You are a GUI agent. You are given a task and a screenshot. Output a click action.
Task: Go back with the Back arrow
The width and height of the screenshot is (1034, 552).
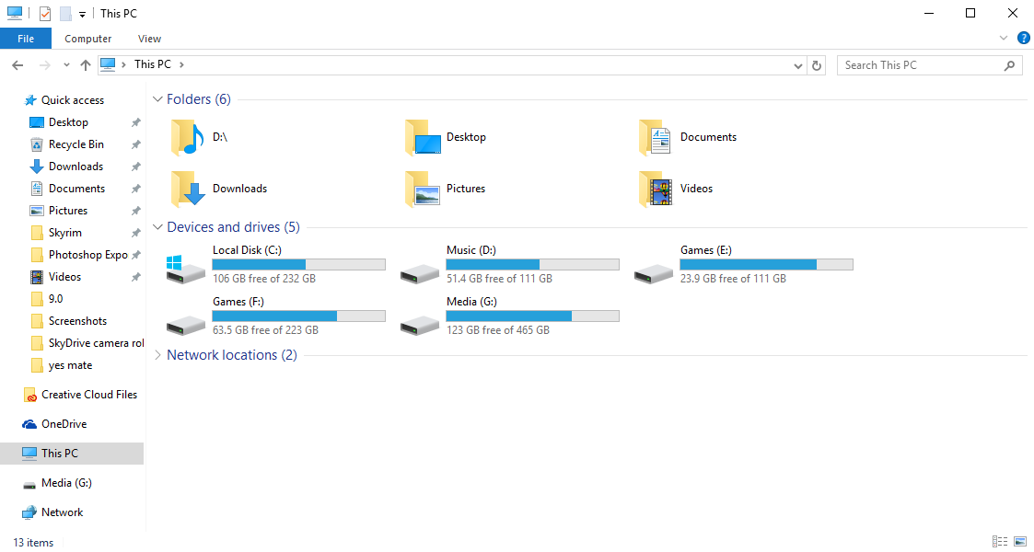17,65
